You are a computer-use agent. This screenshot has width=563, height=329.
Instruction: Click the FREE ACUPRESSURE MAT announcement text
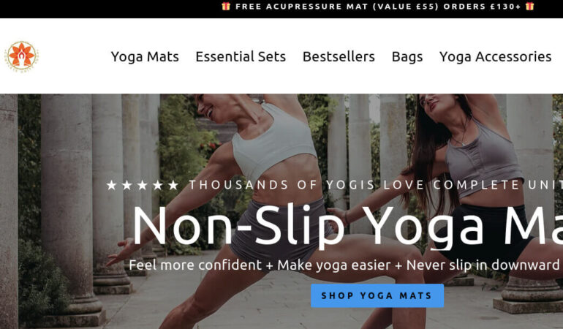pyautogui.click(x=378, y=7)
